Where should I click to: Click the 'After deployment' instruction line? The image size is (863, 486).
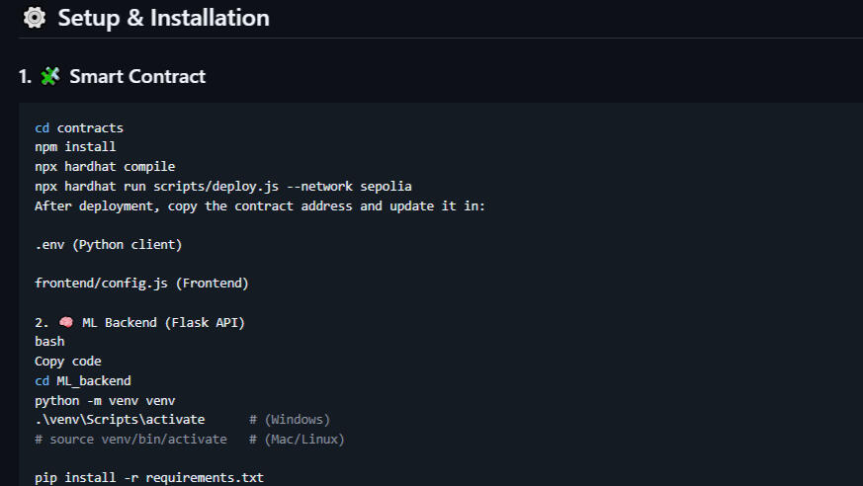pyautogui.click(x=260, y=205)
